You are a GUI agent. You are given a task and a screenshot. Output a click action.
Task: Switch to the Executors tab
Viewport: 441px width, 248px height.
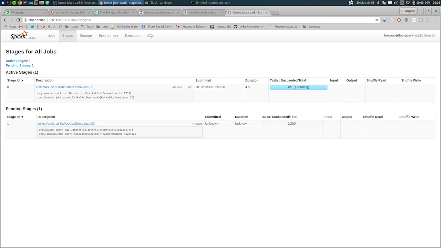pyautogui.click(x=133, y=35)
